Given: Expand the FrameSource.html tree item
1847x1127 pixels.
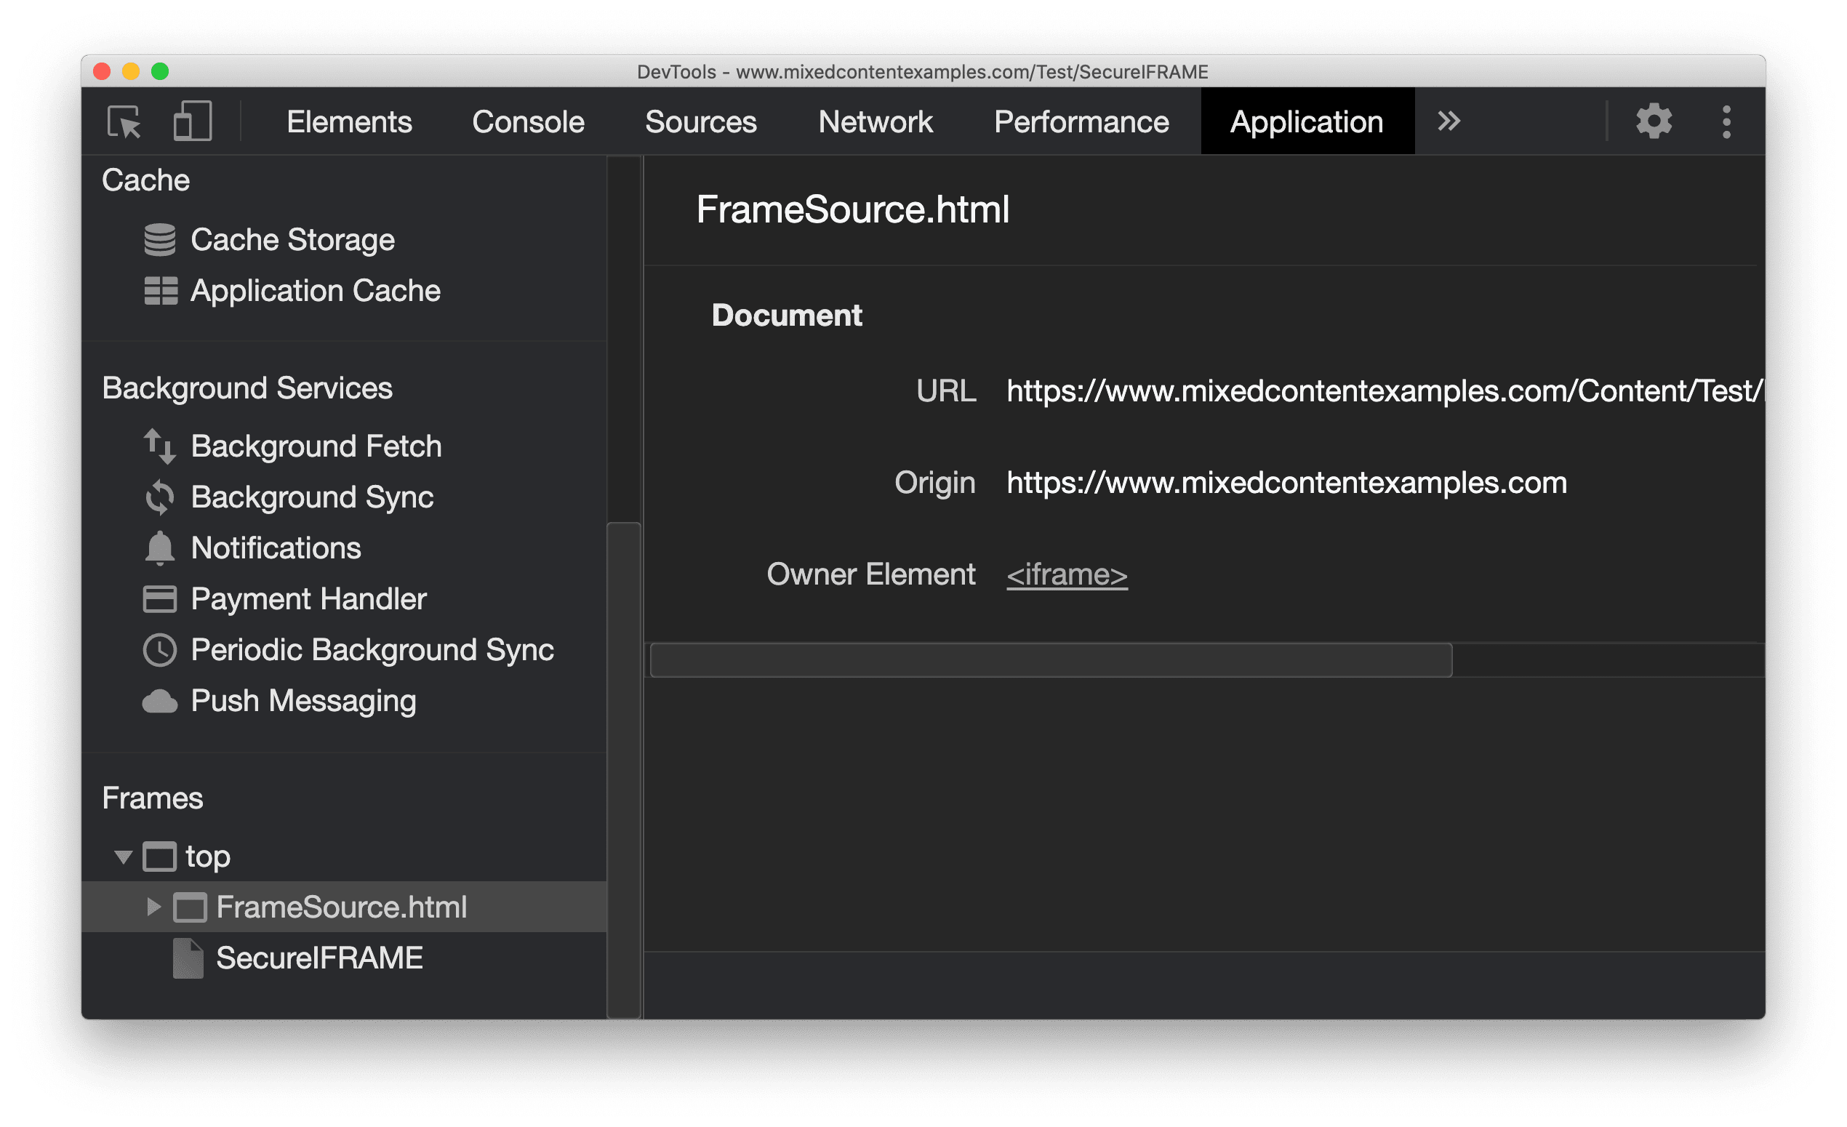Looking at the screenshot, I should pyautogui.click(x=149, y=907).
